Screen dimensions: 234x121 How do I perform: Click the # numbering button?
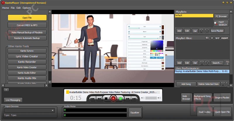(x=212, y=38)
